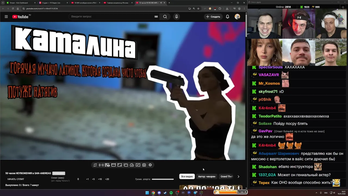Viewport: 348px width, 196px height.
Task: Click the camera-with-eye icon in the player toolbar
Action: click(x=107, y=165)
